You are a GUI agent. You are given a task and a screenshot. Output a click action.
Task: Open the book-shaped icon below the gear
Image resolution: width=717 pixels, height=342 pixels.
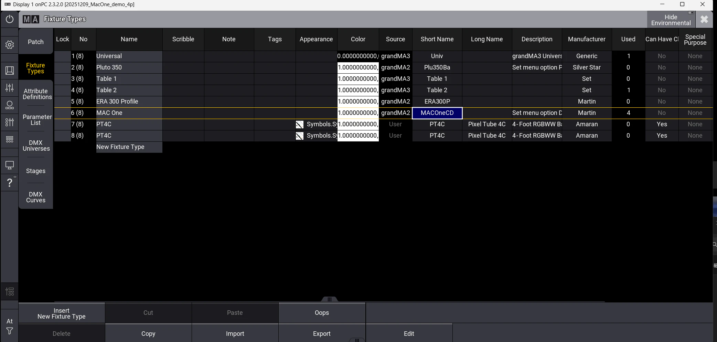(x=10, y=71)
